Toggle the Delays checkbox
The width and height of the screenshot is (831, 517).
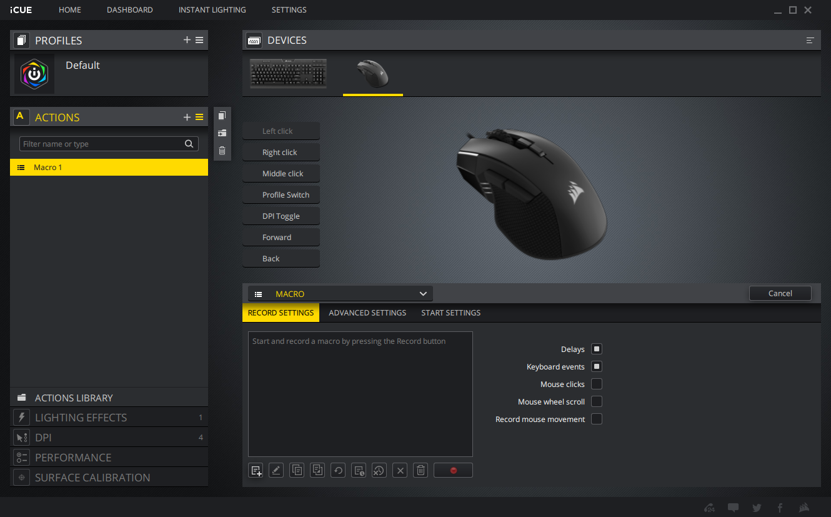tap(597, 349)
